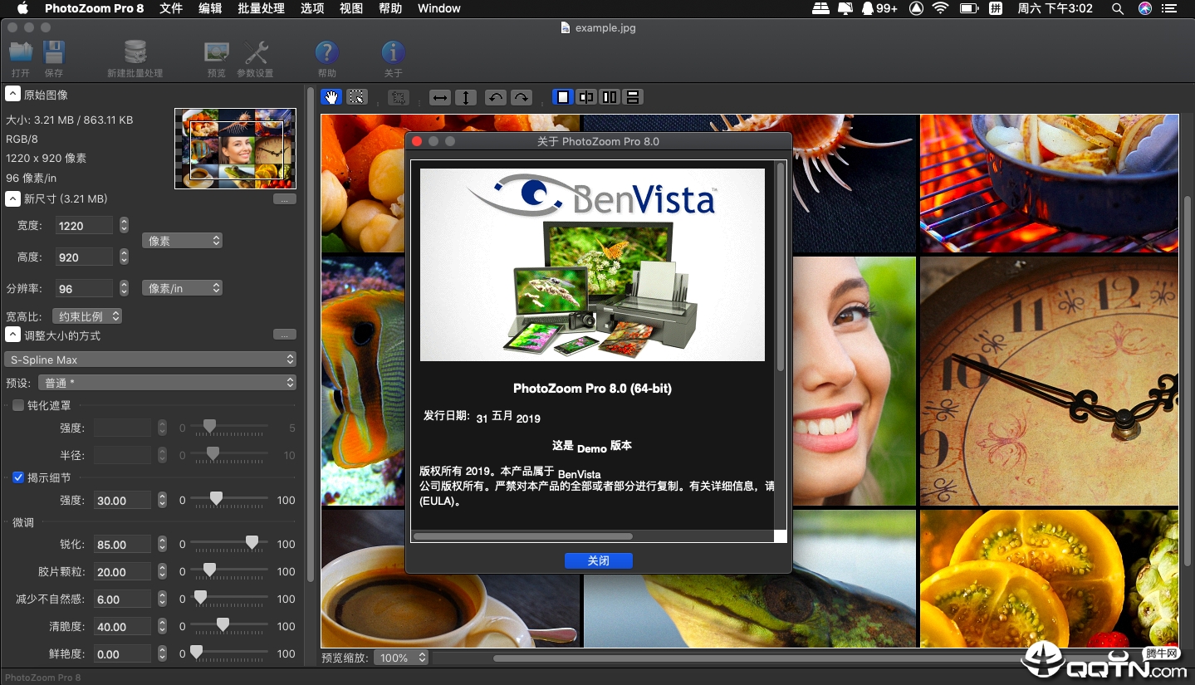Open the 选项 menu
1195x685 pixels.
(x=312, y=8)
